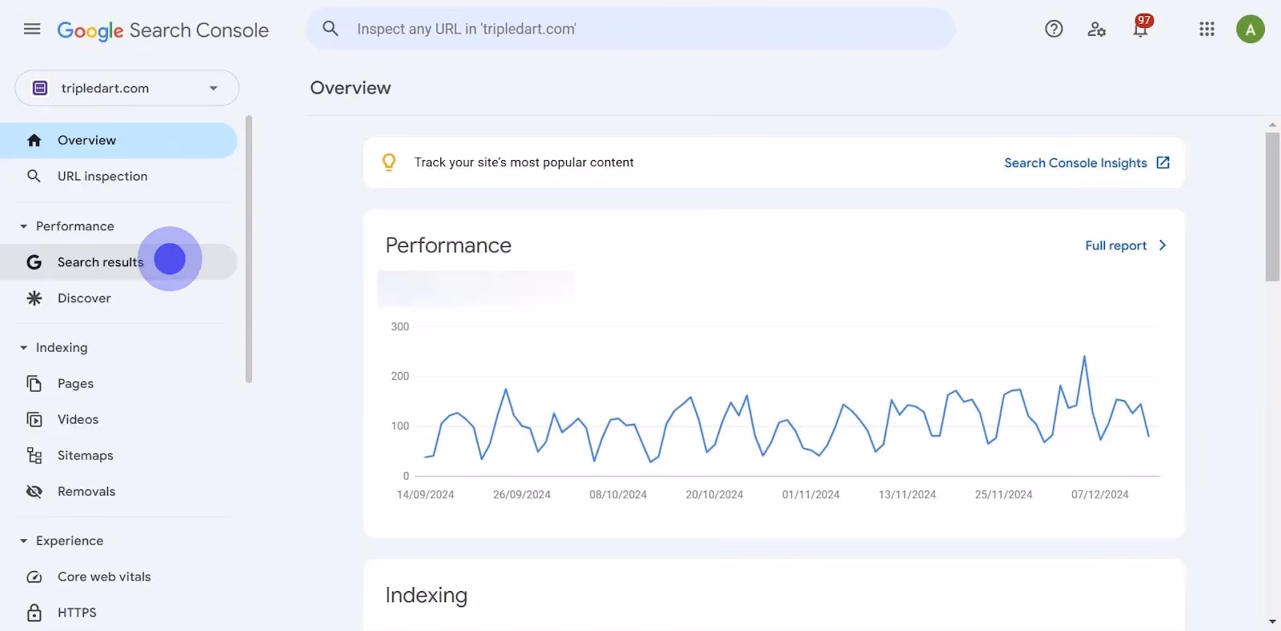Click the Sitemaps icon in sidebar
This screenshot has width=1281, height=631.
tap(34, 456)
